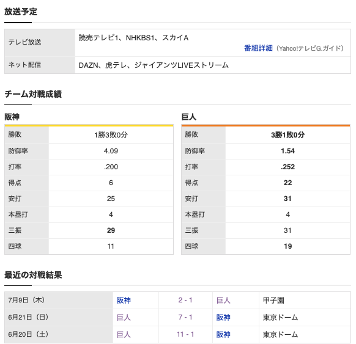Select 阪神 三振 value 29

[111, 230]
